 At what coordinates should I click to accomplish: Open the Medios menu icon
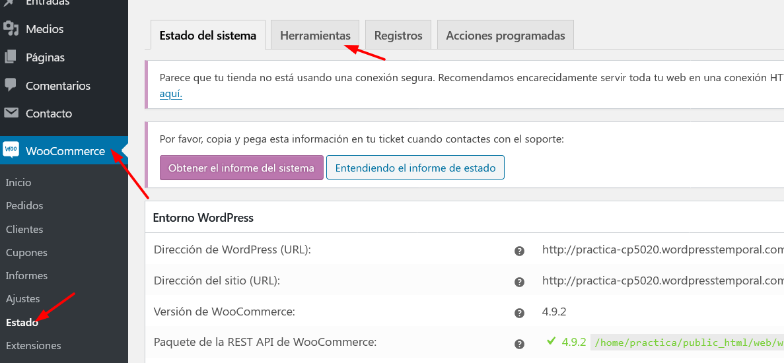(x=11, y=29)
